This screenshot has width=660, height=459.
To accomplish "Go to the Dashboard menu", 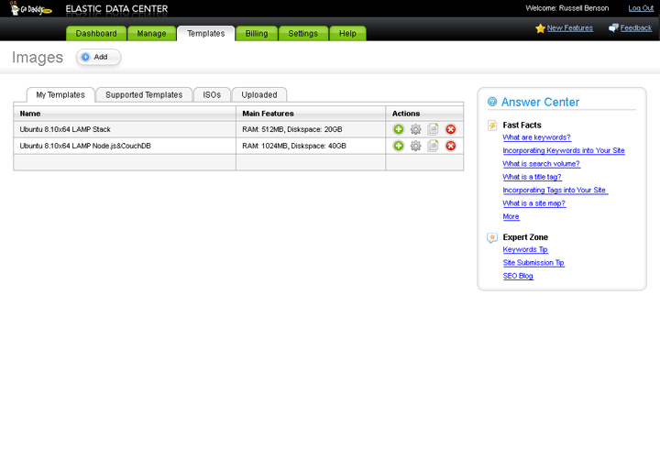I will [96, 34].
